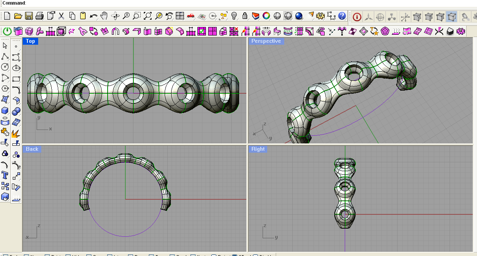The height and width of the screenshot is (256, 477).
Task: Click the color wheel properties icon
Action: (266, 16)
